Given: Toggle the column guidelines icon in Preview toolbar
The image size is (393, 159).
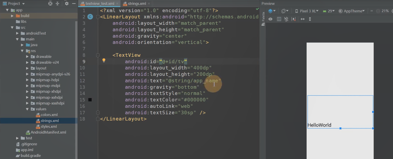Looking at the screenshot, I should [279, 19].
